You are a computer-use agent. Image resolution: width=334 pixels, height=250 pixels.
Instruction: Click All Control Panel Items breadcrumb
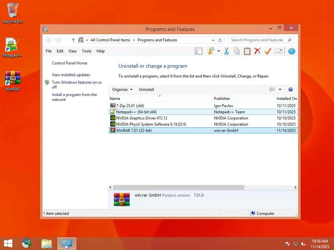click(110, 40)
